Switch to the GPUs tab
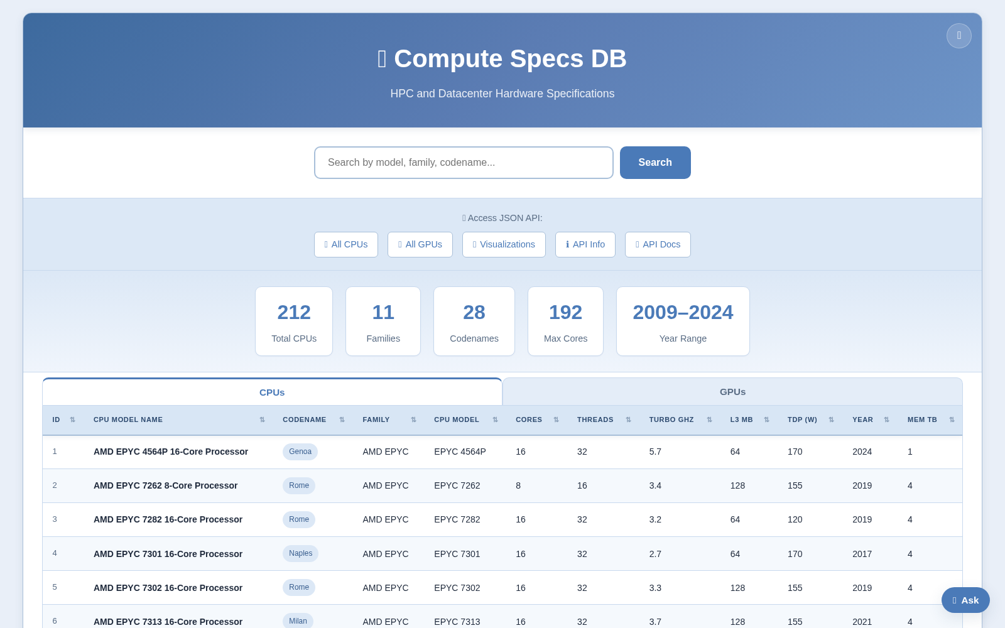This screenshot has width=1005, height=628. click(732, 392)
